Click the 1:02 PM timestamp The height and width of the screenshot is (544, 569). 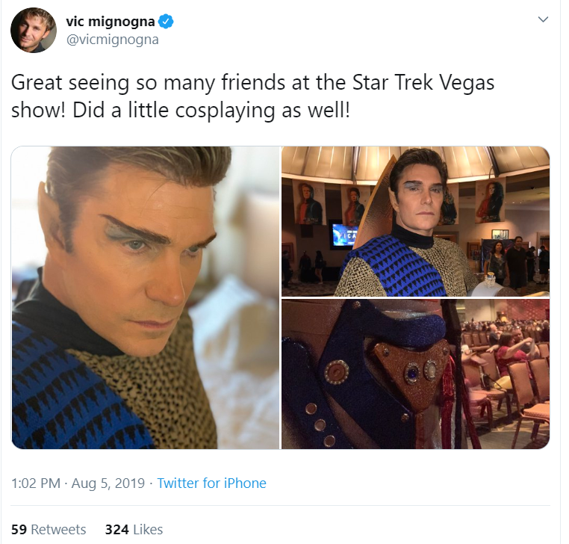pos(36,483)
